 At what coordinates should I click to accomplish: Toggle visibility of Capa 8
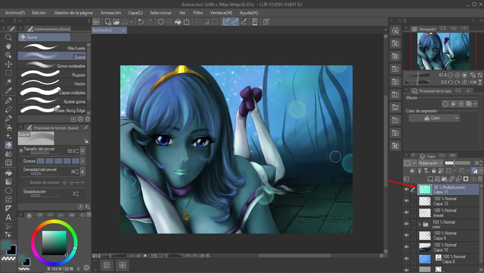click(x=406, y=259)
